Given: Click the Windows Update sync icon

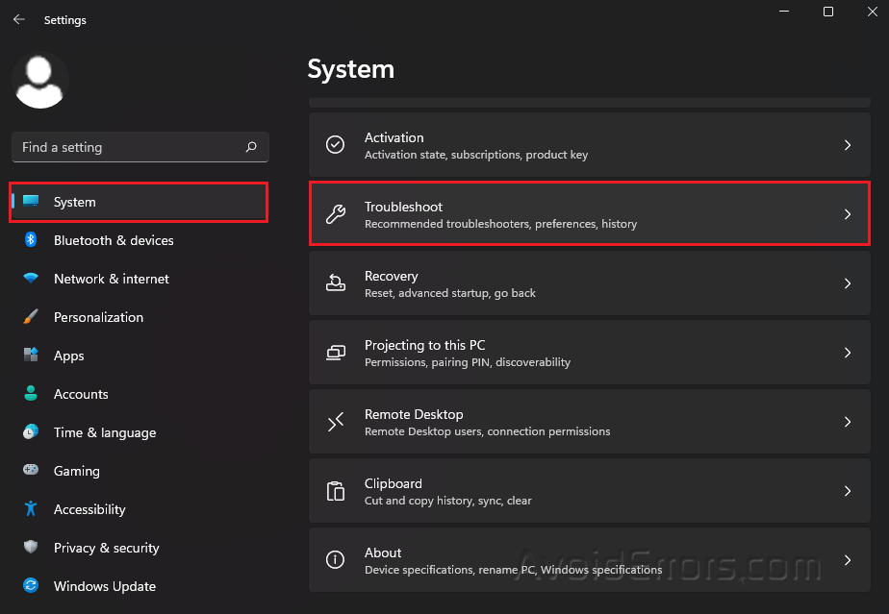Looking at the screenshot, I should (31, 586).
